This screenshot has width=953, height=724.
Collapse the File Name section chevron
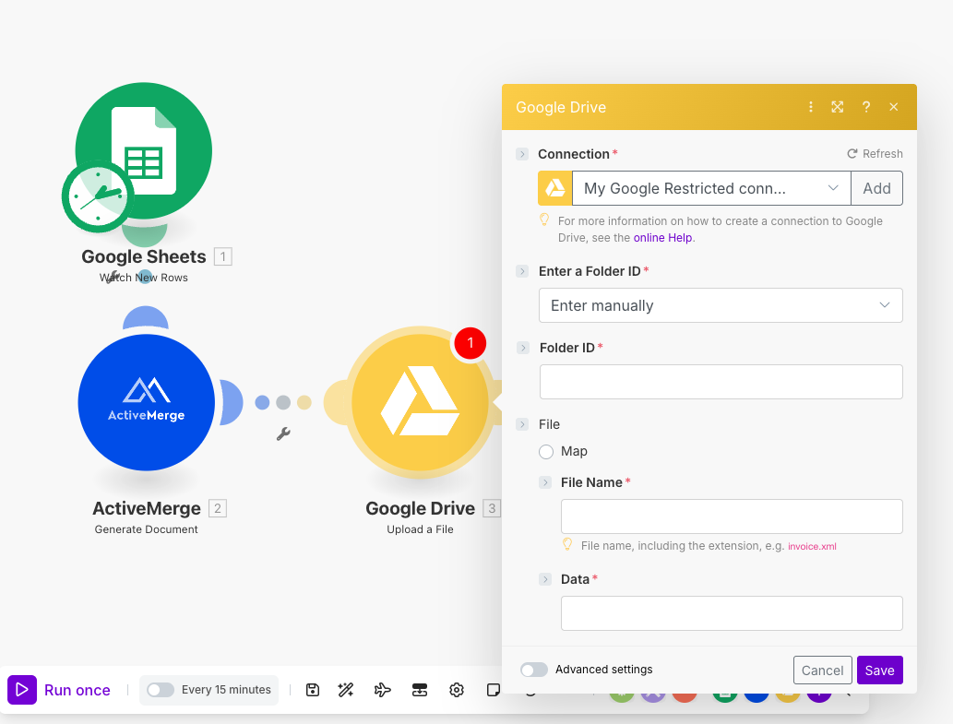(544, 481)
